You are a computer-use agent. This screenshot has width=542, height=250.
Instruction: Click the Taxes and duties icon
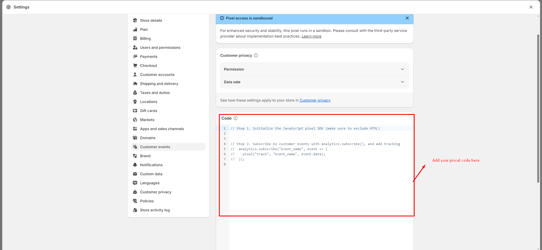[x=135, y=93]
